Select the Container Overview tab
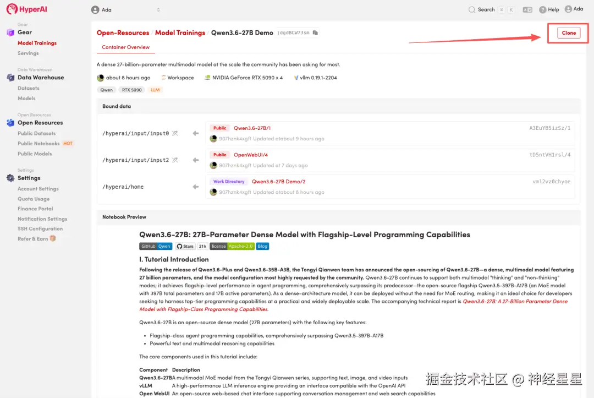The height and width of the screenshot is (398, 594). [125, 47]
